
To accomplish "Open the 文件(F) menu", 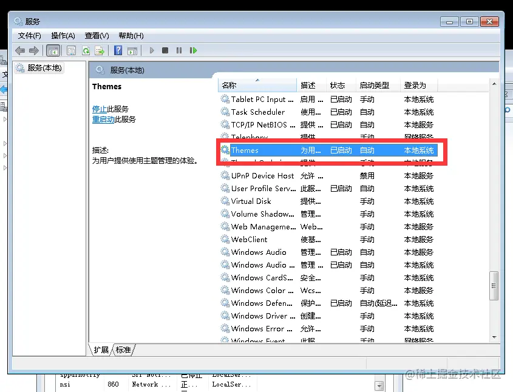I will coord(30,36).
